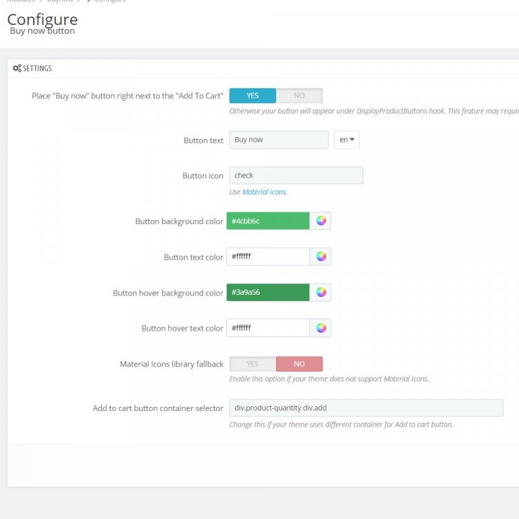Screen dimensions: 519x519
Task: Select NO for Buy now placement
Action: point(299,95)
